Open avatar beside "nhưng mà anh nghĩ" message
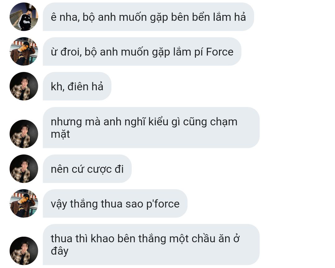 click(24, 134)
